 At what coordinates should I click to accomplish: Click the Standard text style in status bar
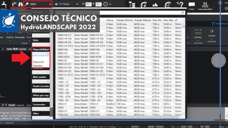pyautogui.click(x=94, y=127)
